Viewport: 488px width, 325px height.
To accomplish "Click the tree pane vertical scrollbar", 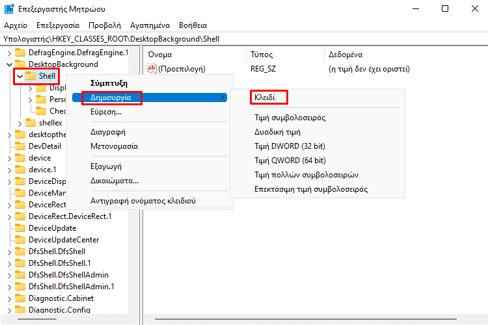I will pyautogui.click(x=134, y=181).
